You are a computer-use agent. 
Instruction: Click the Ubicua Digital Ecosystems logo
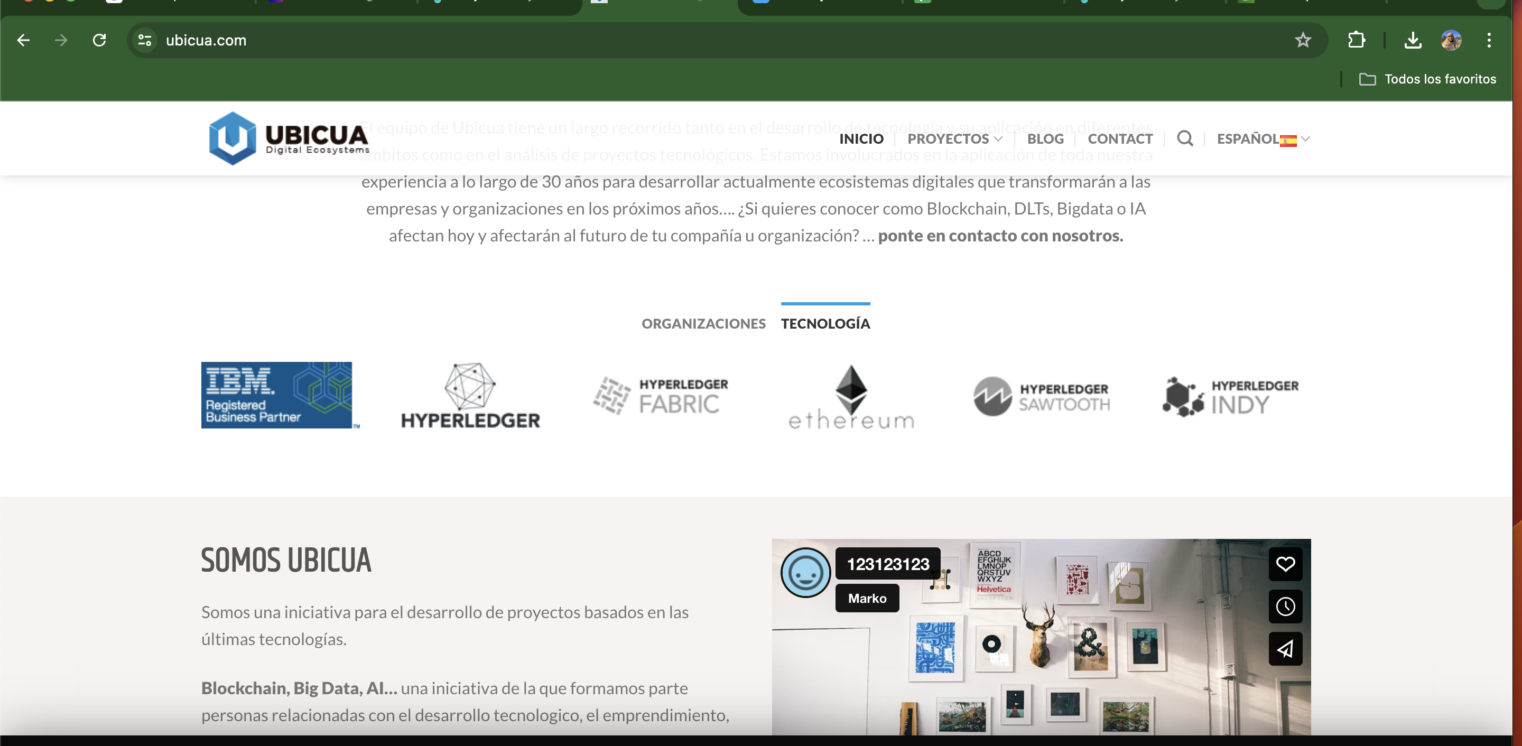click(x=289, y=138)
